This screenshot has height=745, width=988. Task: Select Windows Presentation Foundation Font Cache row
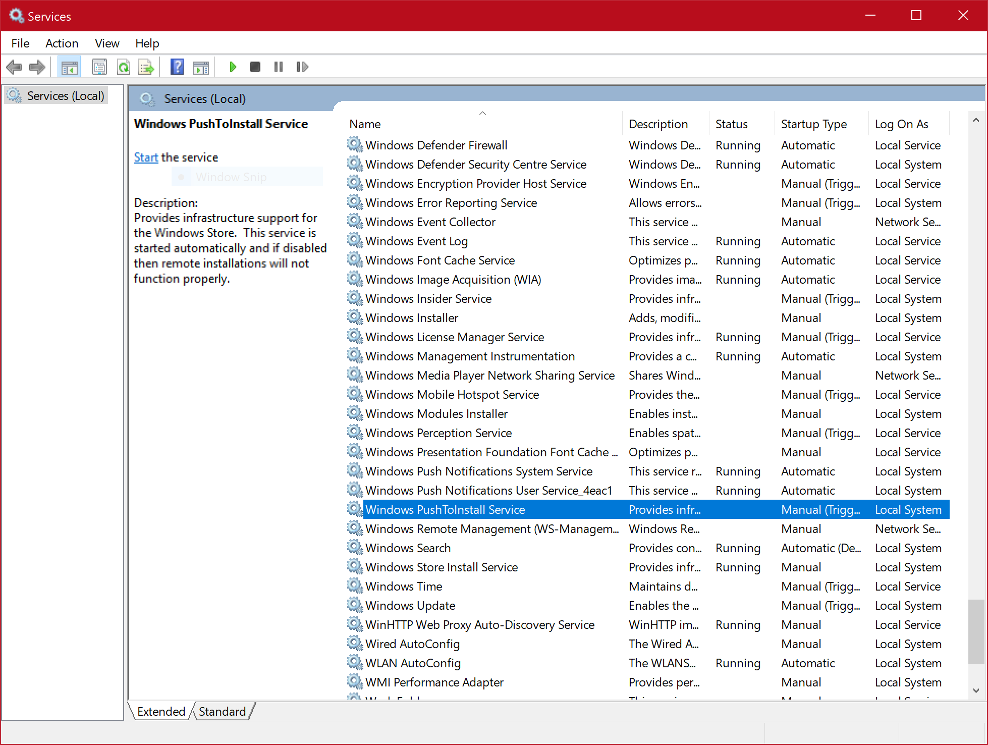(x=648, y=452)
